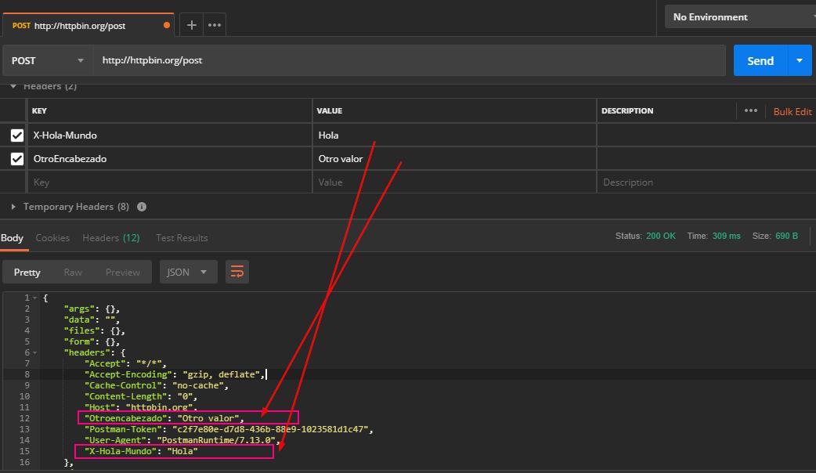
Task: Switch to response Cookies tab
Action: [x=52, y=238]
